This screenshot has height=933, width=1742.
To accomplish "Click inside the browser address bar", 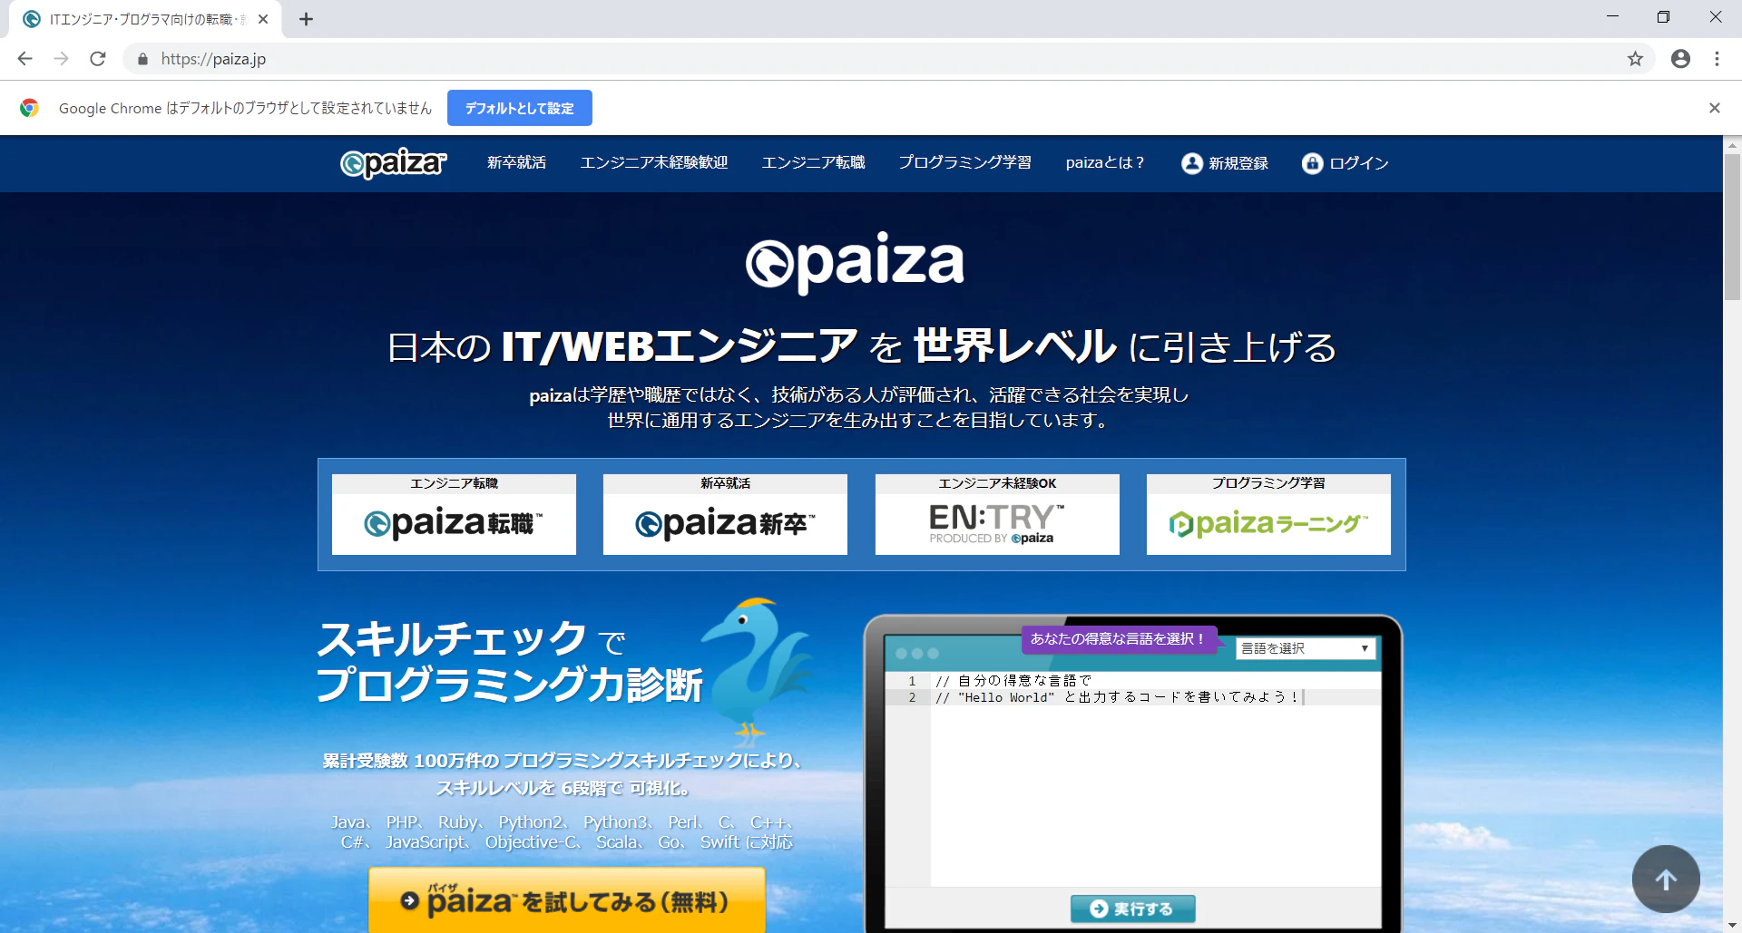I will [454, 58].
